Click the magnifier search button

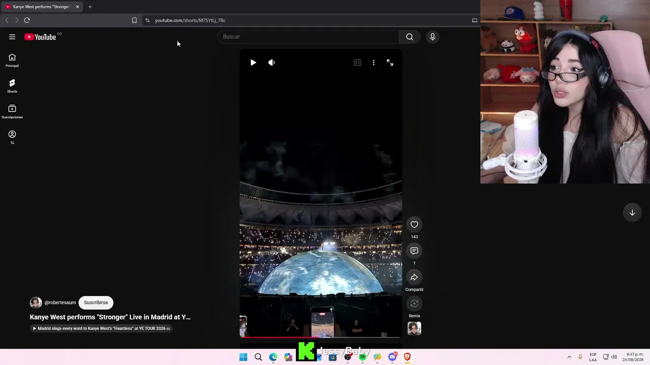pos(409,36)
